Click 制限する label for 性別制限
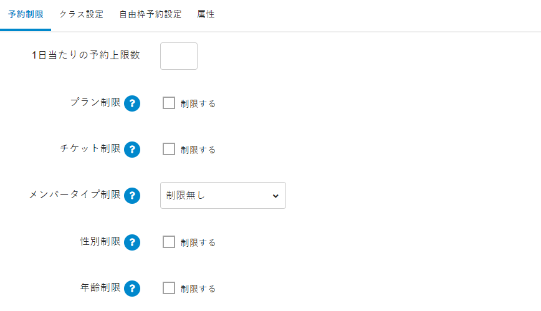The width and height of the screenshot is (541, 311). click(198, 242)
